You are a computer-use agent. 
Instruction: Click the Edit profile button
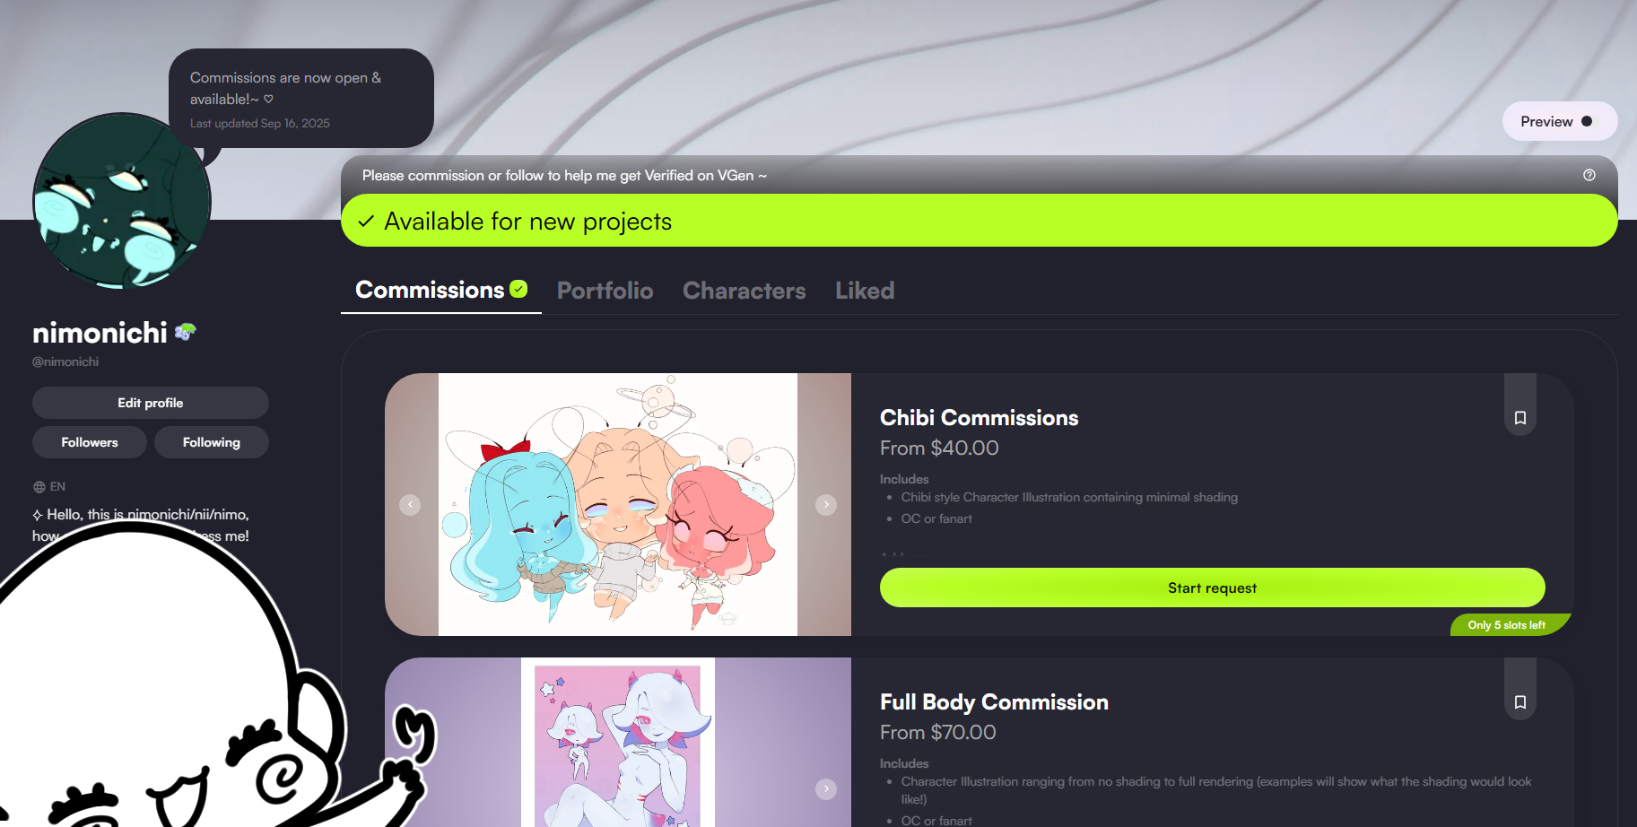151,403
